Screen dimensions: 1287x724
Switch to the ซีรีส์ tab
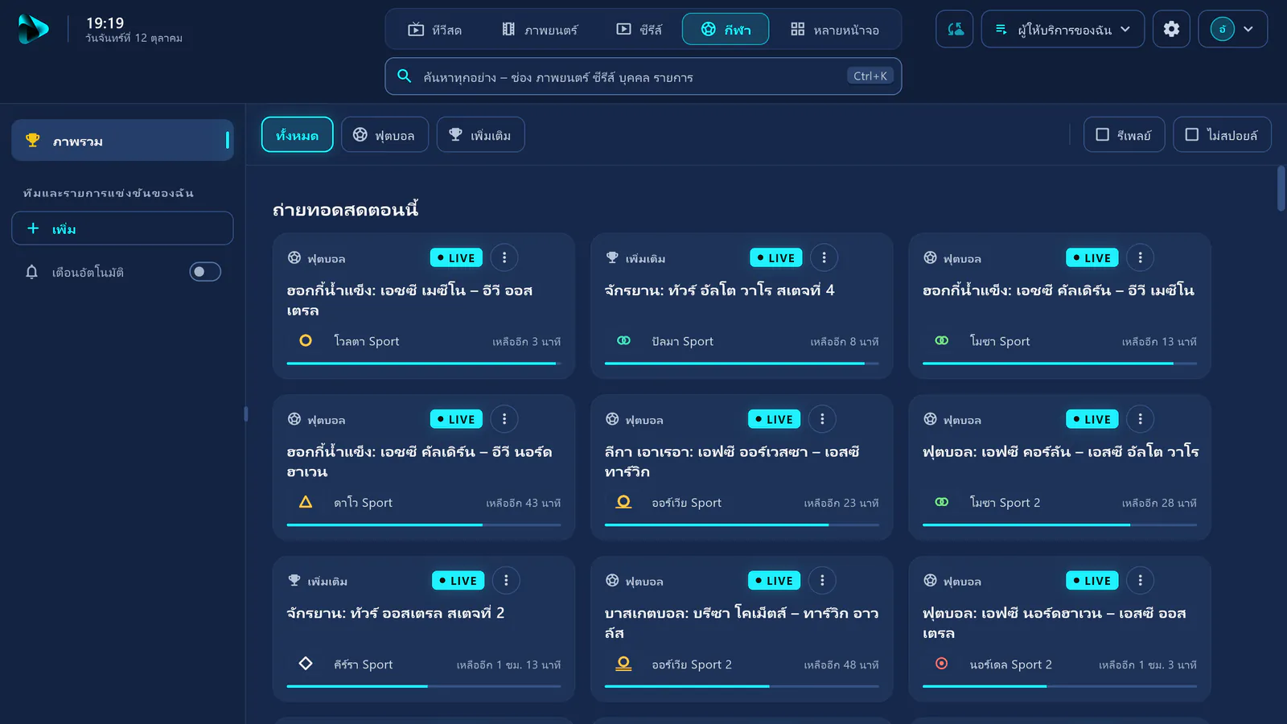[639, 30]
